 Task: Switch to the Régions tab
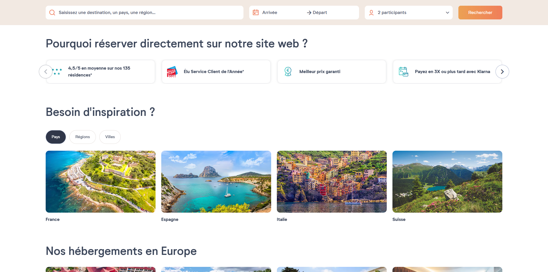(82, 137)
